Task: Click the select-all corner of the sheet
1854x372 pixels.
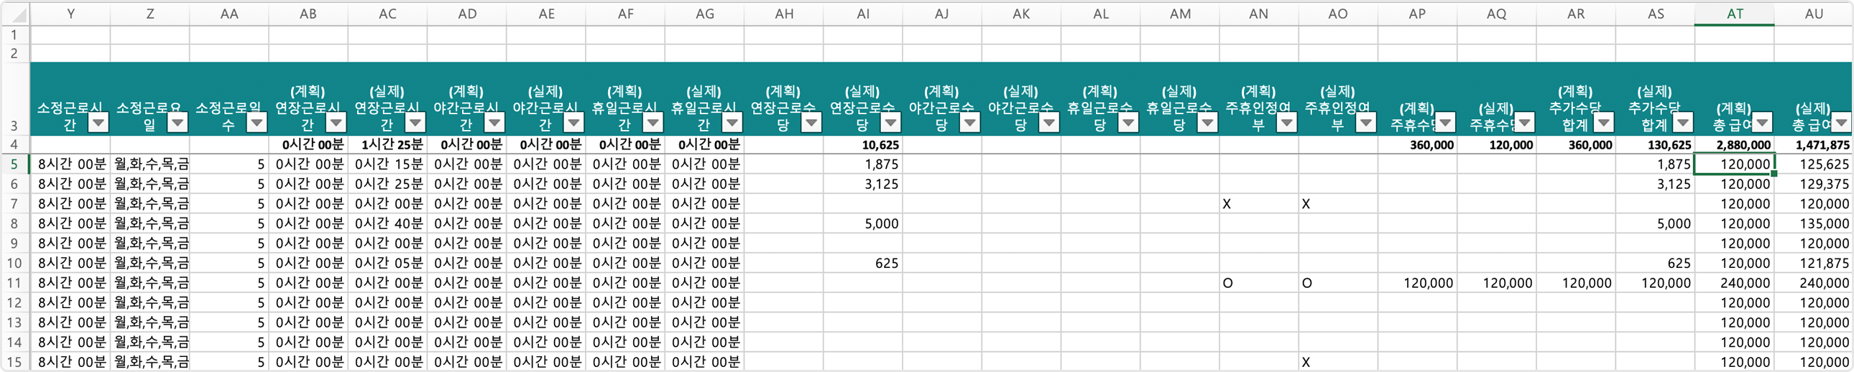Action: tap(15, 14)
